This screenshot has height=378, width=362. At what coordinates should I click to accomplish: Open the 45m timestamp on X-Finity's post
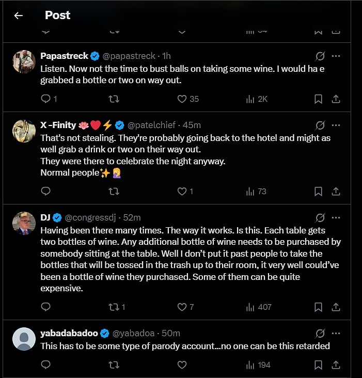tap(192, 125)
